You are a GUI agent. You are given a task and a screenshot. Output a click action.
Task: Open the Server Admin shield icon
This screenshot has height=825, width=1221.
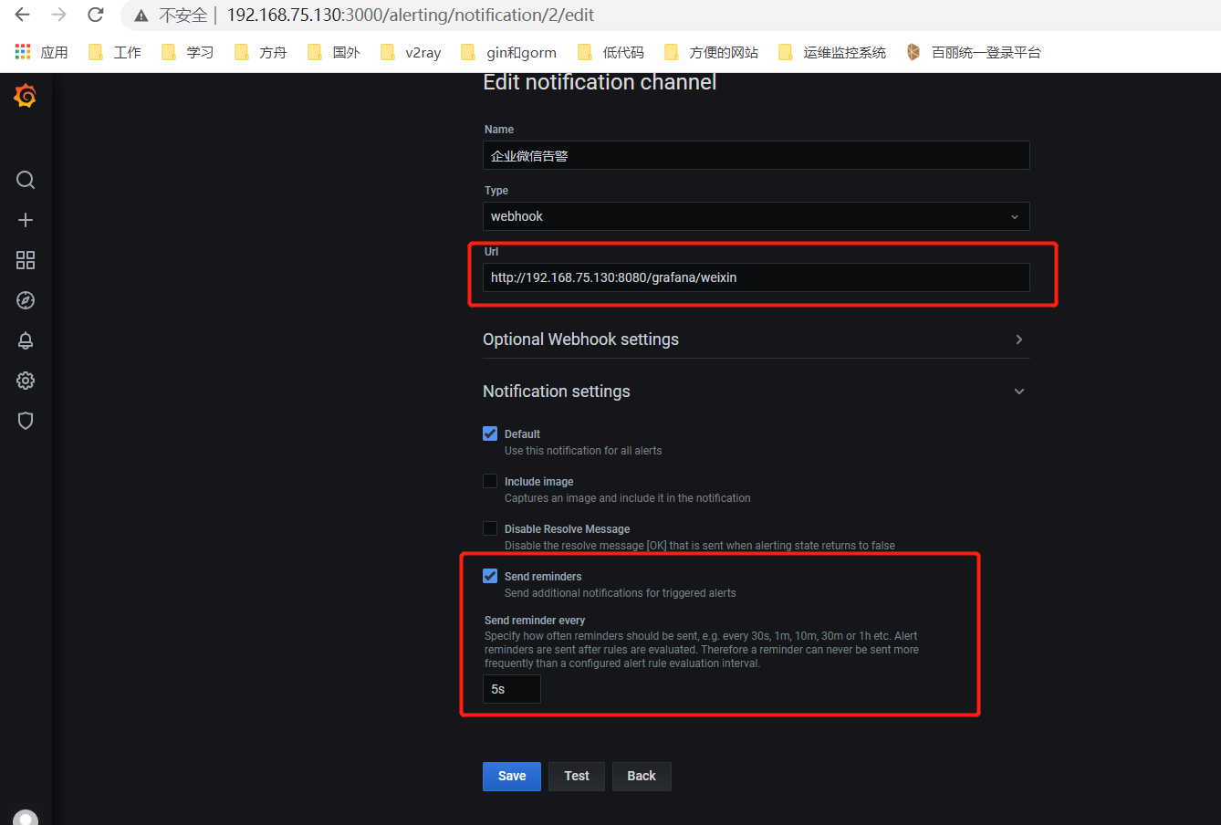26,421
